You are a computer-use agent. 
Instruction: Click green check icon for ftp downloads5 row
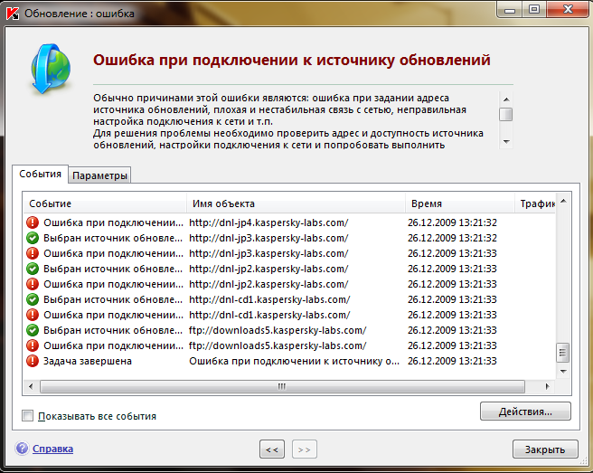tap(33, 330)
